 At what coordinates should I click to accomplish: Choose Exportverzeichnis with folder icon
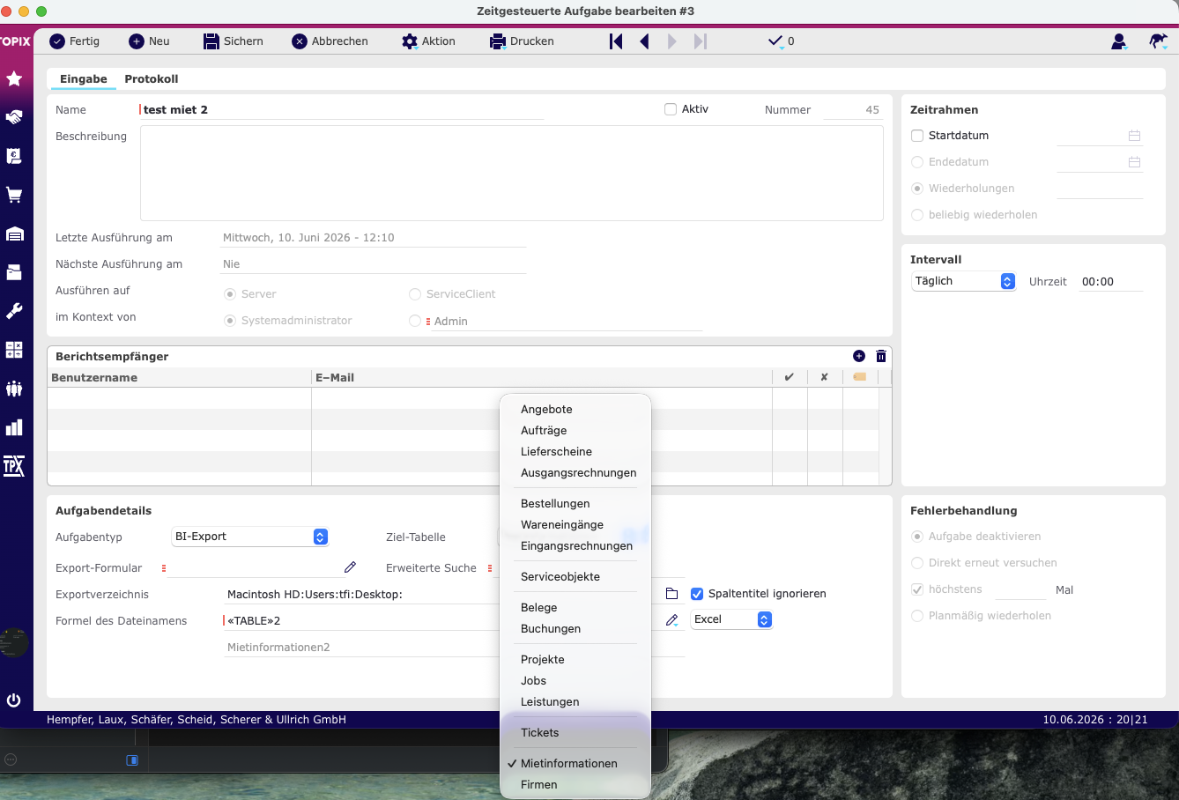coord(671,594)
